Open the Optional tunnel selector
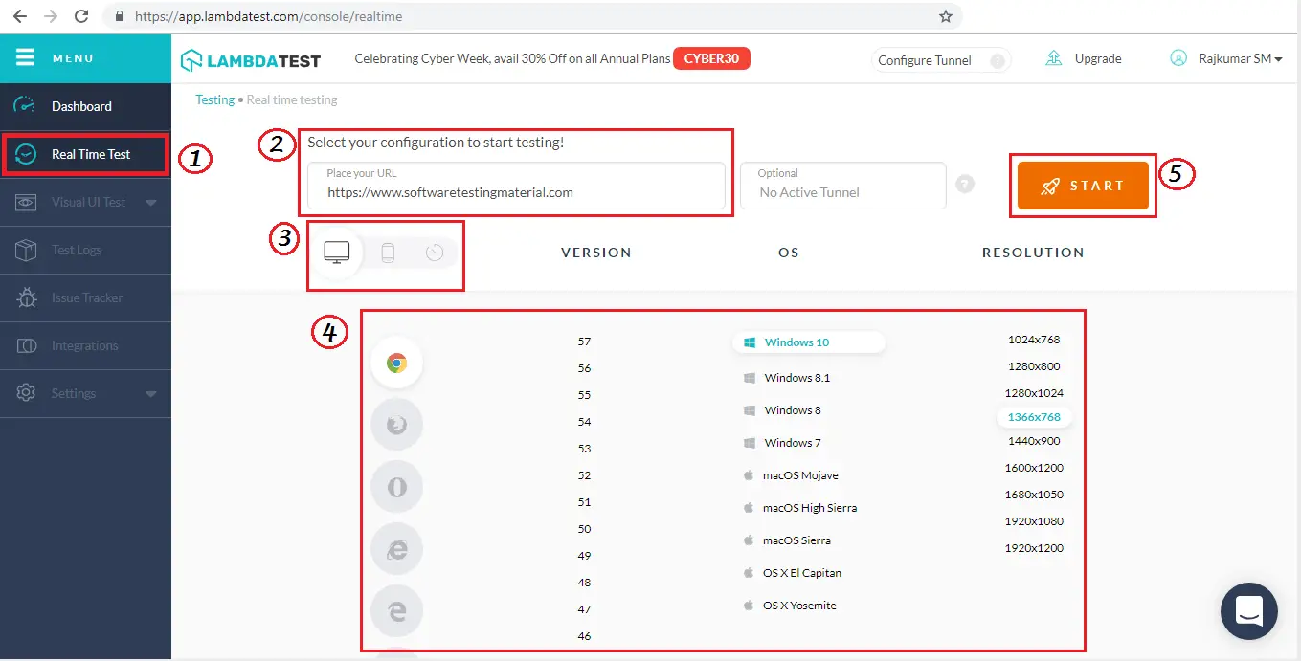 tap(843, 185)
